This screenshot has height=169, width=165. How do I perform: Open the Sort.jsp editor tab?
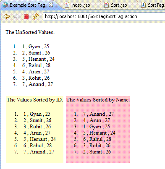(x=119, y=5)
